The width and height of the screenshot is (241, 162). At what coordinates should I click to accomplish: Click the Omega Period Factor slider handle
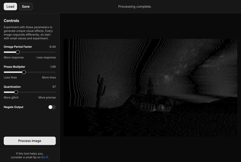click(x=18, y=52)
